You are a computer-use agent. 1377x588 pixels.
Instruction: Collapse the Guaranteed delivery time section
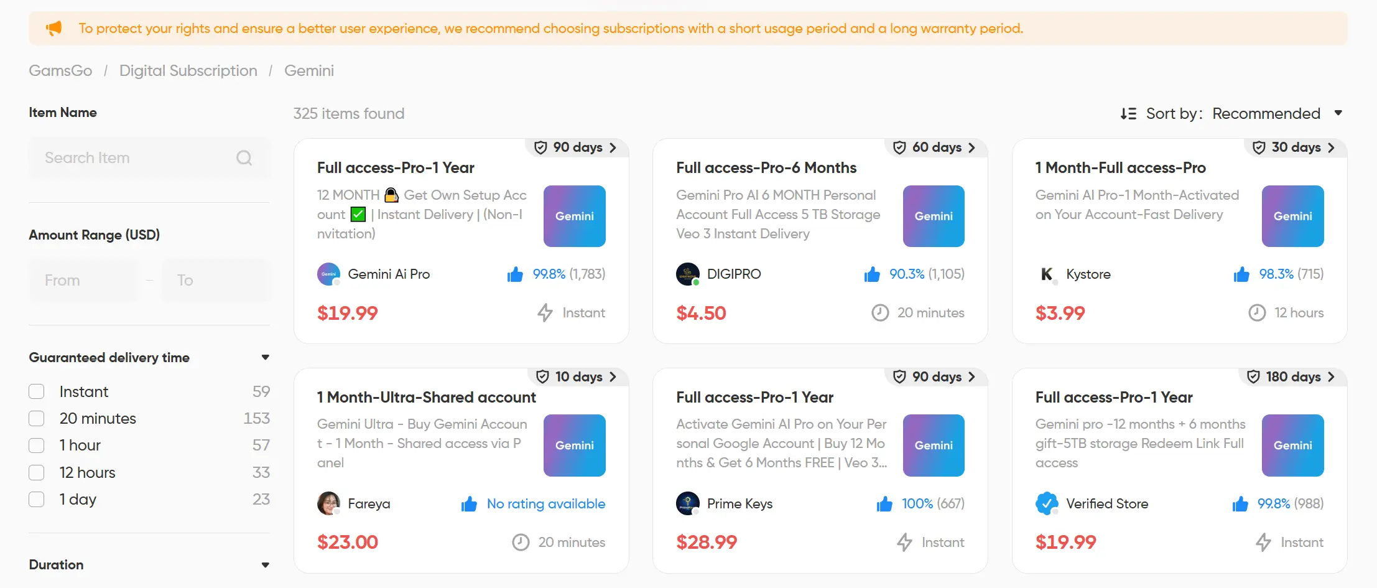click(x=266, y=358)
